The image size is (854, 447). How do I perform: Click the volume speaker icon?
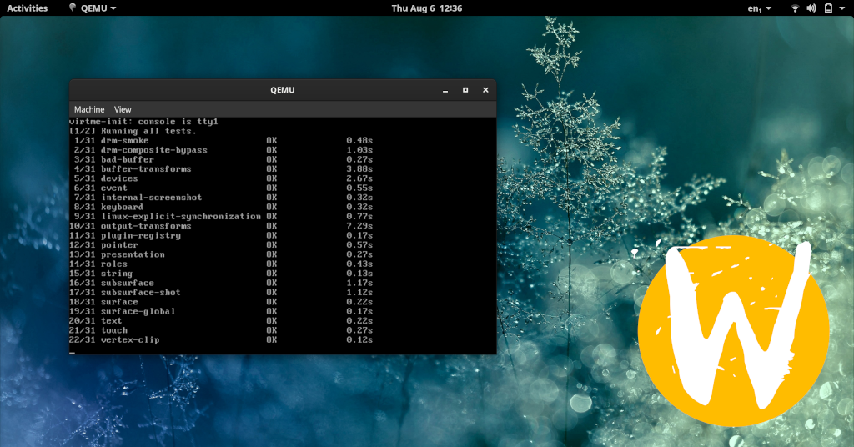tap(811, 8)
